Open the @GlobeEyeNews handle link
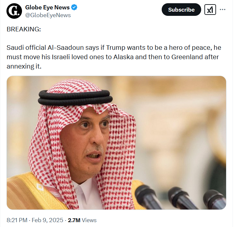The width and height of the screenshot is (239, 227). click(x=48, y=15)
